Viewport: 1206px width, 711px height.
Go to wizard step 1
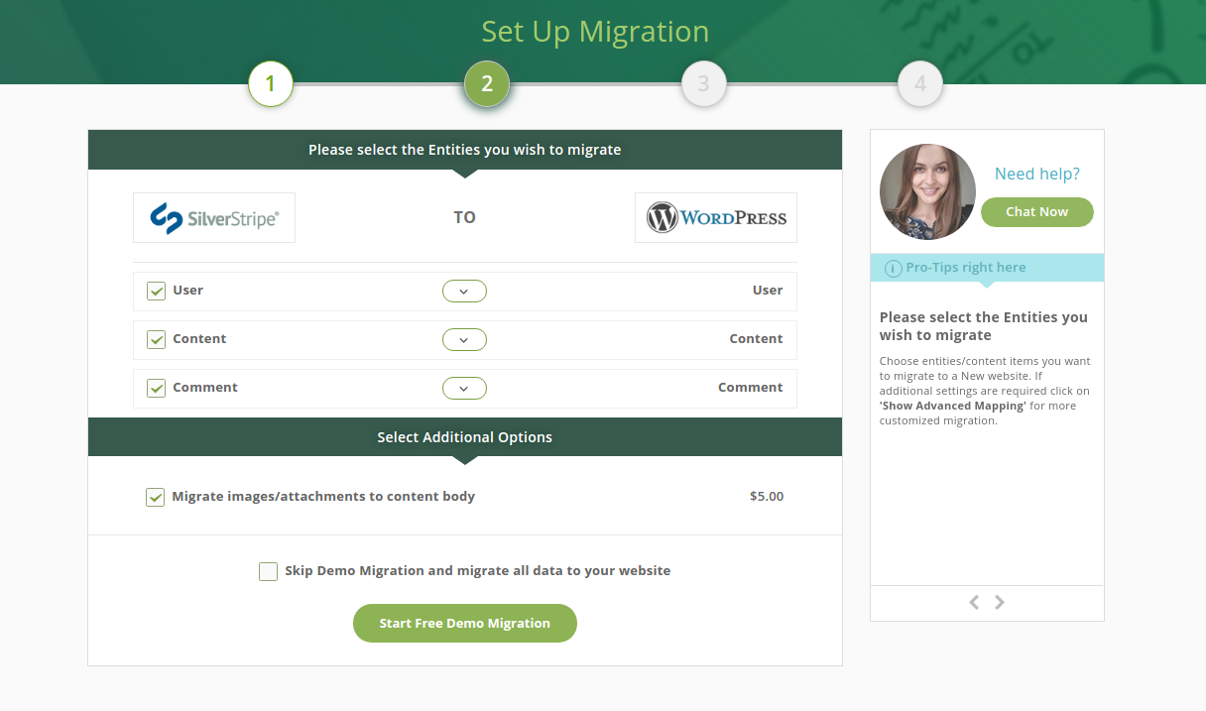click(271, 84)
